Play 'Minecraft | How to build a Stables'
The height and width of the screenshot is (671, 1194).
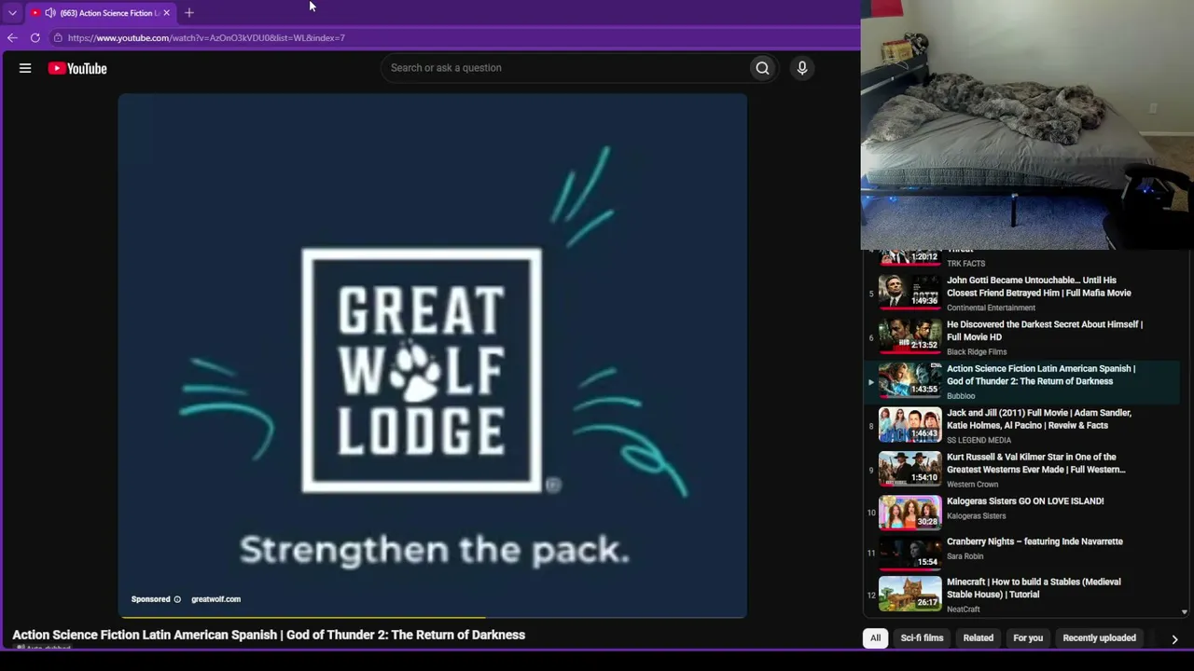(x=1034, y=588)
